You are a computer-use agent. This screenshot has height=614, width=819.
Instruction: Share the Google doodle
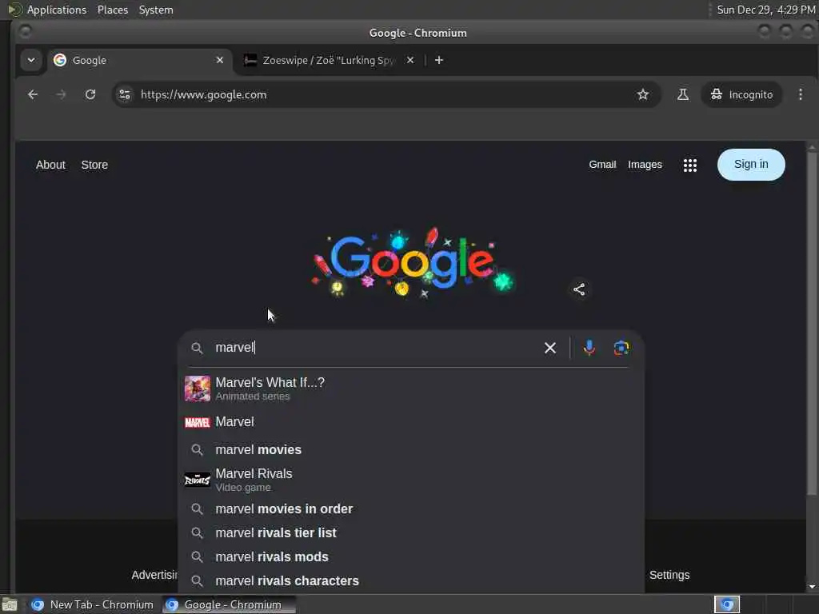pos(579,289)
